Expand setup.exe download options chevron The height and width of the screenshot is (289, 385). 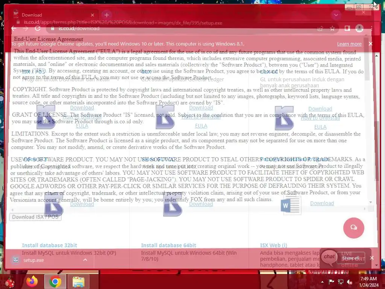pyautogui.click(x=85, y=260)
